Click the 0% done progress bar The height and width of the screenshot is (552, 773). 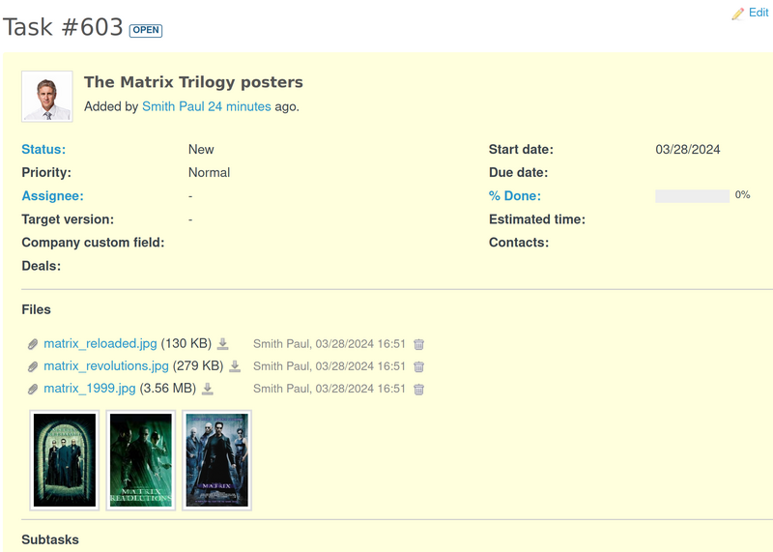[x=692, y=196]
